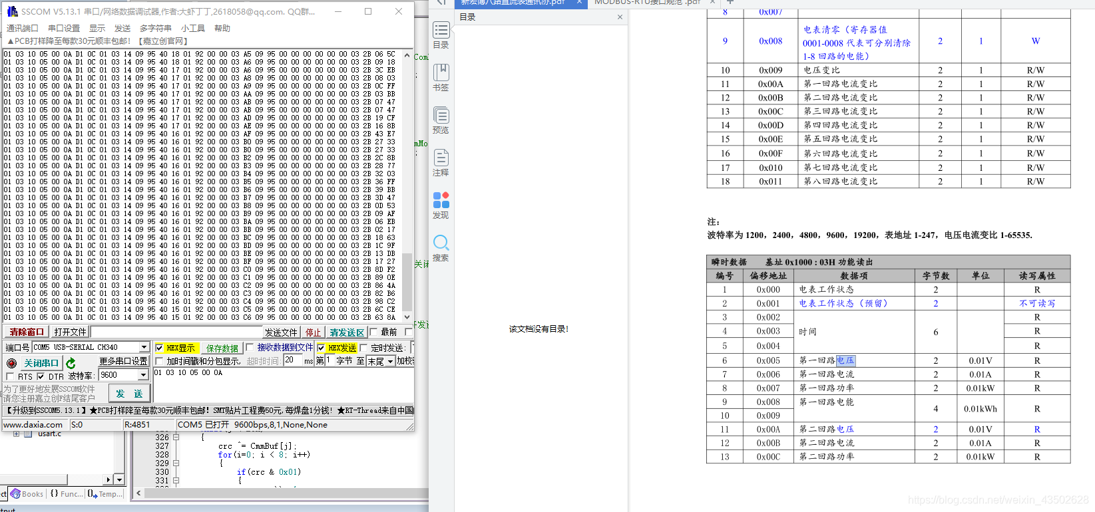The image size is (1095, 512).
Task: Collapse code fold at line 329
Action: pyautogui.click(x=176, y=463)
